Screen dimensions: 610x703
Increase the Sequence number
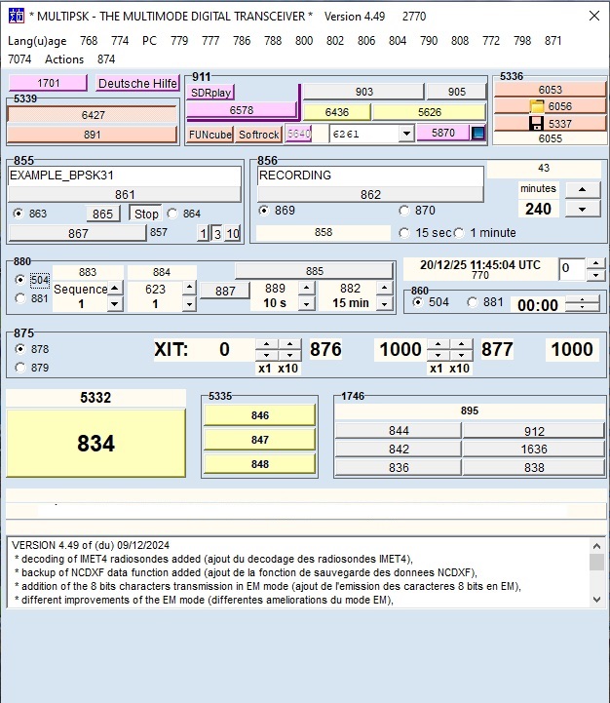(x=115, y=288)
